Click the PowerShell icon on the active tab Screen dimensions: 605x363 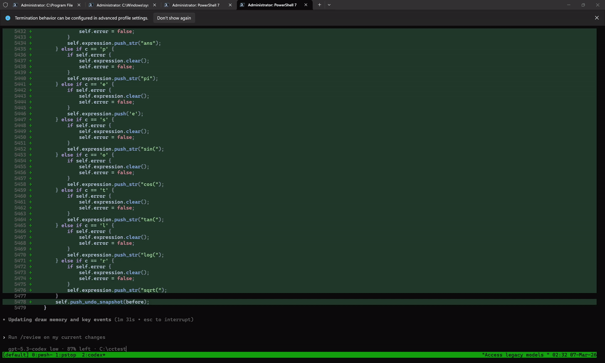point(242,4)
